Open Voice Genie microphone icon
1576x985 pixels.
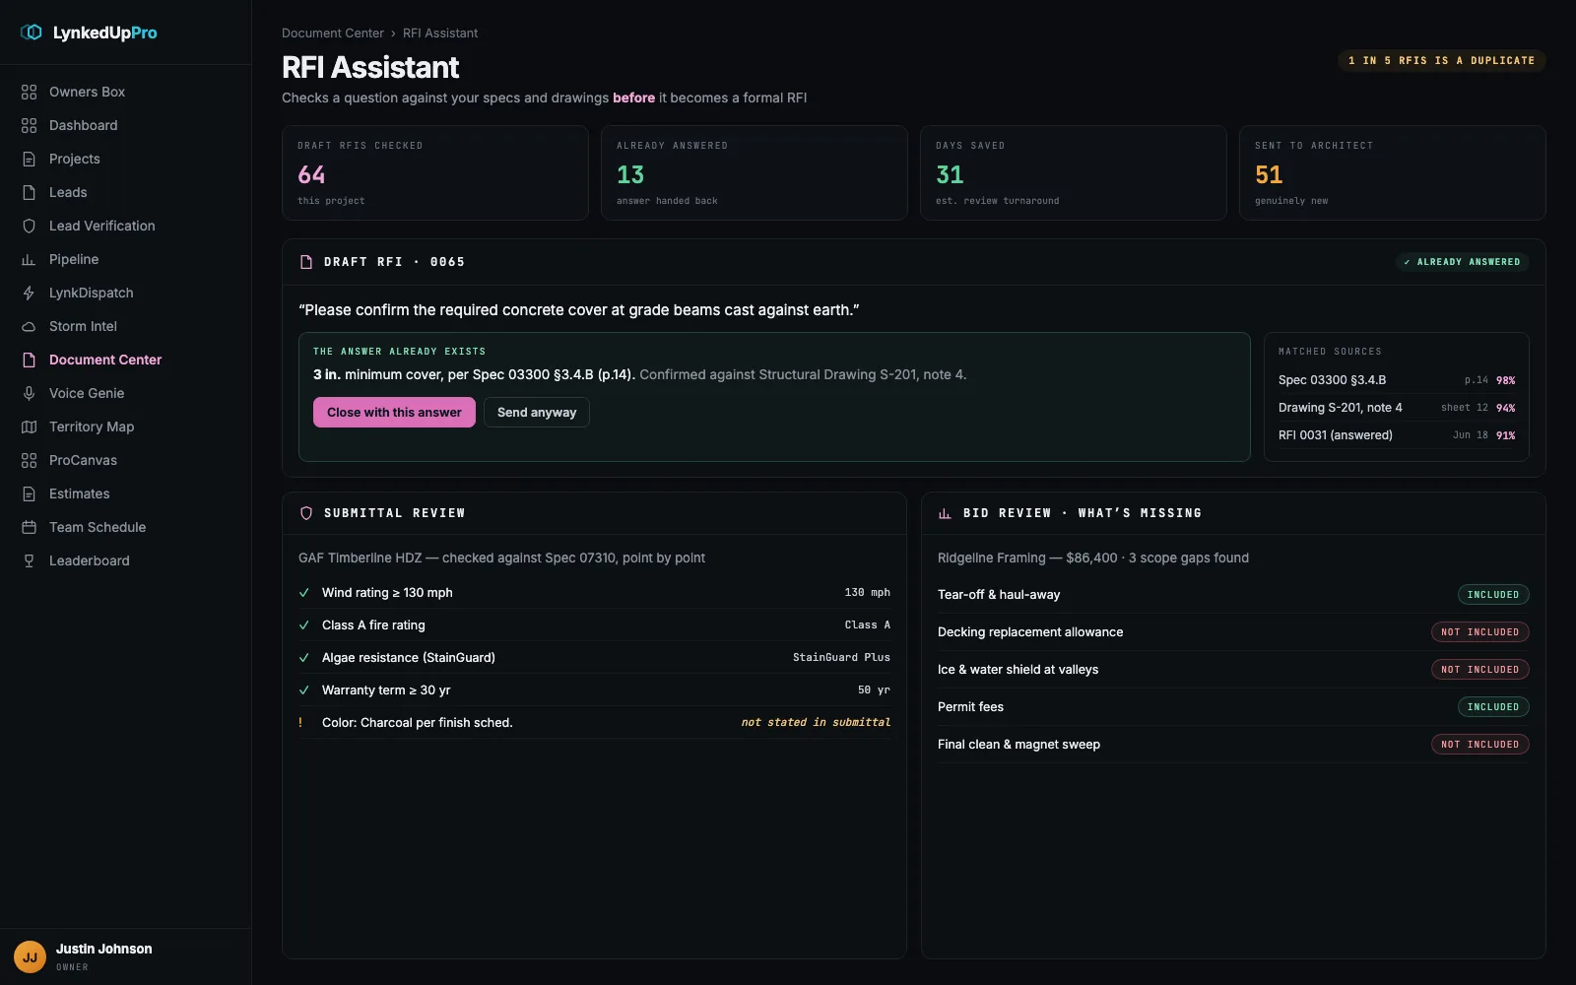29,393
